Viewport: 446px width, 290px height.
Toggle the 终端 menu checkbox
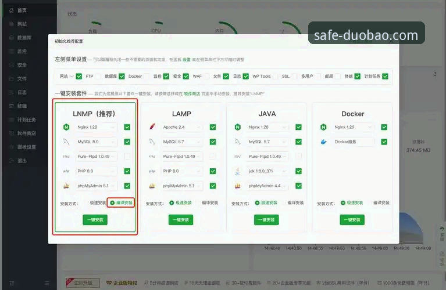pos(358,77)
